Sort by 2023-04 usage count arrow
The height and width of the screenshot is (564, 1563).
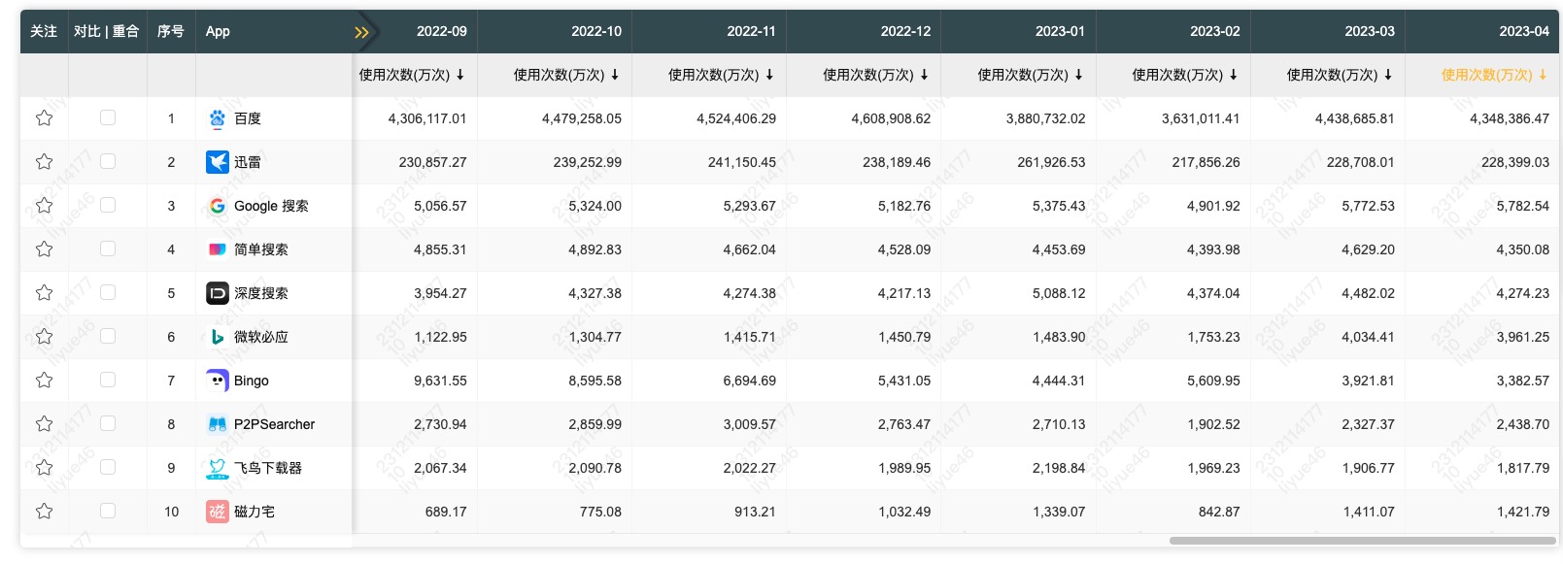click(x=1542, y=75)
